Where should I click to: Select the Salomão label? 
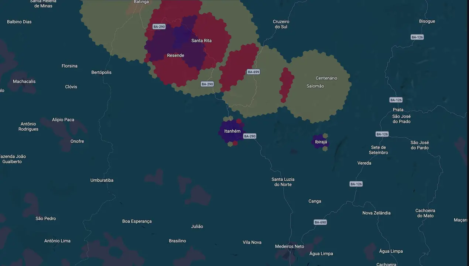coord(315,86)
